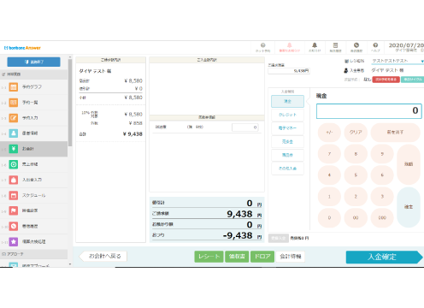
Task: Select the お会計 yen icon
Action: (x=14, y=149)
